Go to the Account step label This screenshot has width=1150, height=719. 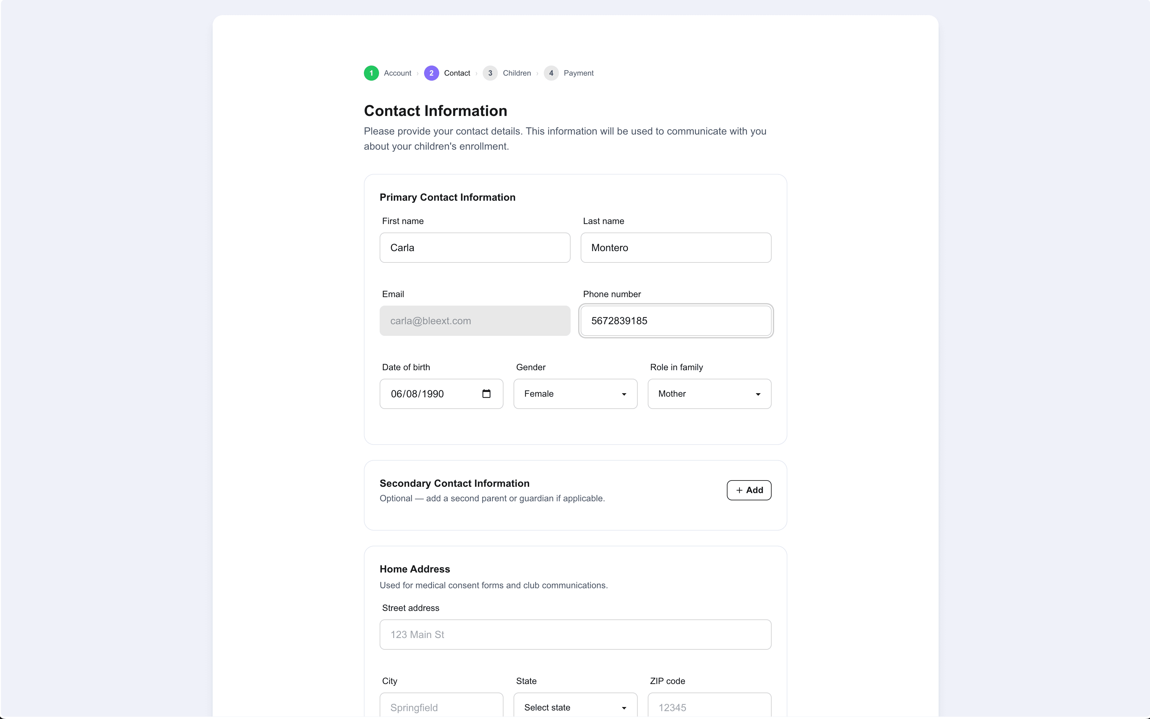397,73
